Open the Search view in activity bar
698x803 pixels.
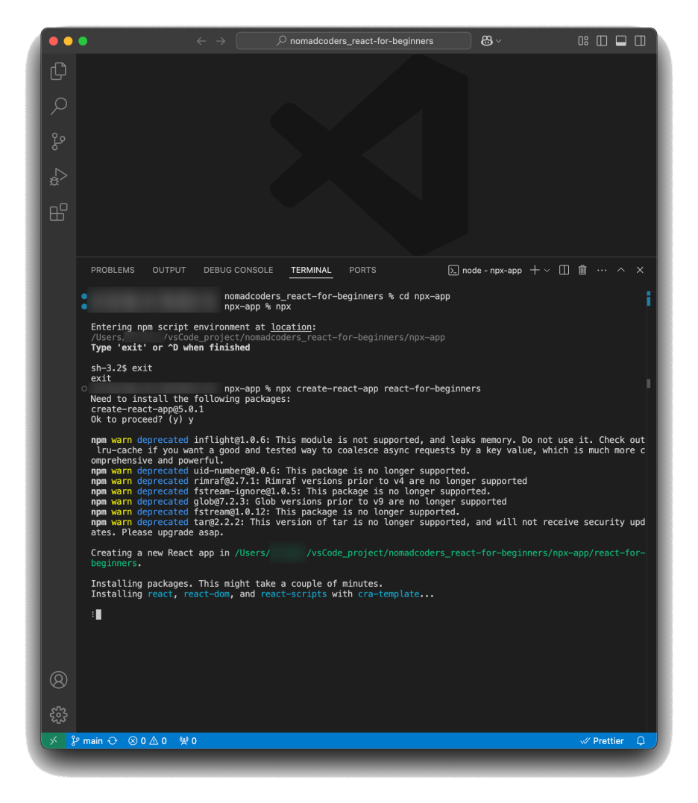click(58, 106)
